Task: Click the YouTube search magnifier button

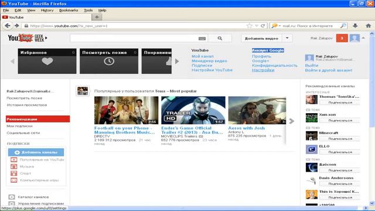Action: coord(220,38)
